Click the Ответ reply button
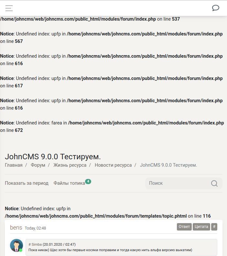227x256 pixels. (x=184, y=227)
